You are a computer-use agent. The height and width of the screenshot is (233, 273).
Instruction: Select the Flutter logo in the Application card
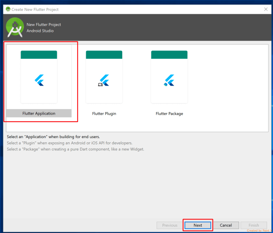click(39, 80)
